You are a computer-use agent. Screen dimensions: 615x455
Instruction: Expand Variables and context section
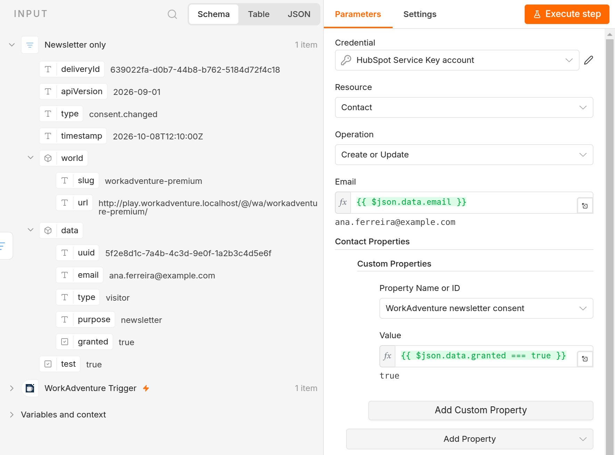(x=12, y=415)
